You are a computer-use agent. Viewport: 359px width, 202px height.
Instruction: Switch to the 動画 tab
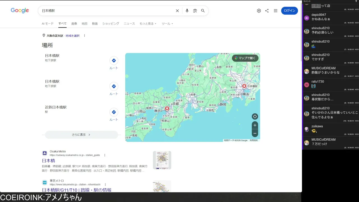[x=95, y=24]
